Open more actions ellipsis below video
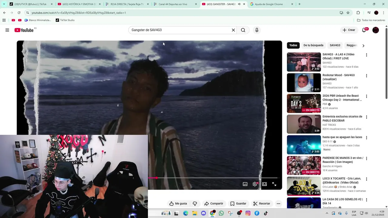Viewport: 388px width, 218px height. (x=278, y=203)
